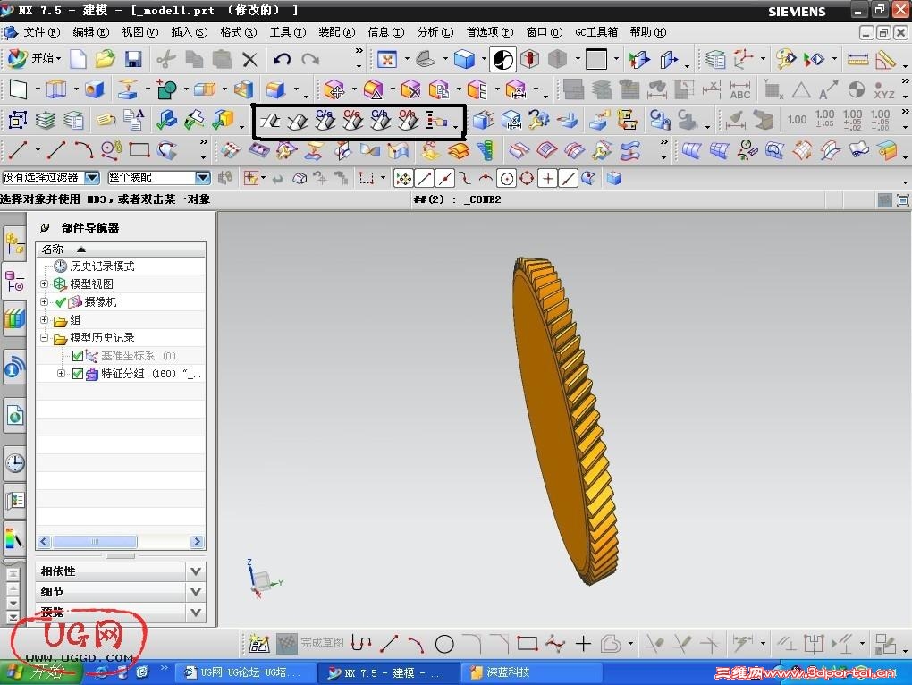Expand the 特征分组 (160) node
This screenshot has height=685, width=912.
(x=61, y=373)
